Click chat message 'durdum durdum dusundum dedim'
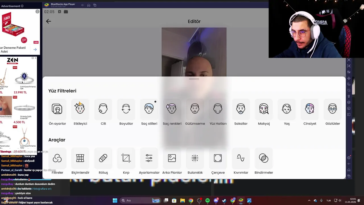This screenshot has width=364, height=205. [x=35, y=184]
